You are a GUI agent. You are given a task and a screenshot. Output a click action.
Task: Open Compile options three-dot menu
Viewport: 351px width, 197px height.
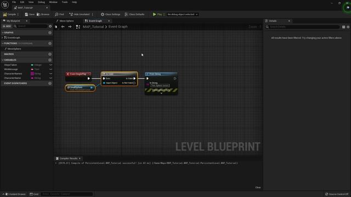pos(18,14)
